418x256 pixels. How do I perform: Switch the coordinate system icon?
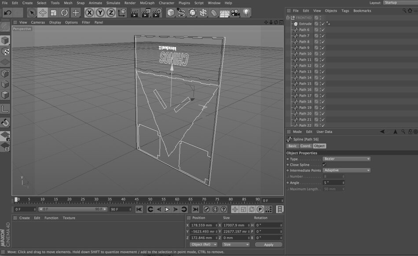click(x=122, y=12)
